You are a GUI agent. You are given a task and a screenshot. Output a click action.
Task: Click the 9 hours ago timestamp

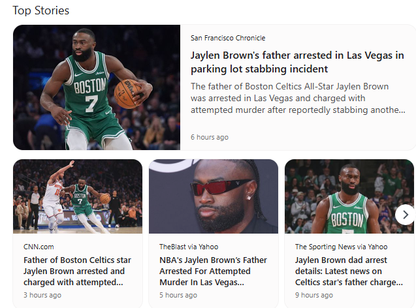click(x=314, y=295)
